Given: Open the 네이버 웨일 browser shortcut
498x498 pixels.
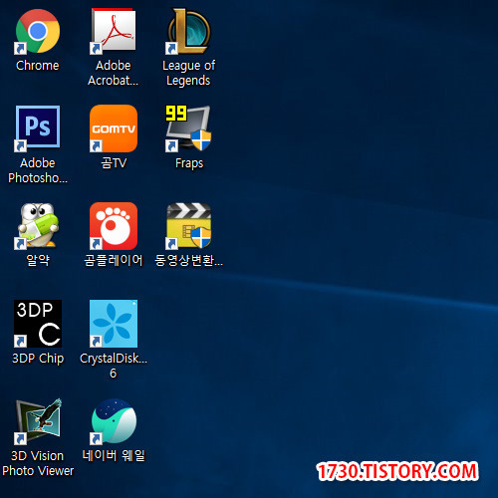Looking at the screenshot, I should [x=114, y=421].
